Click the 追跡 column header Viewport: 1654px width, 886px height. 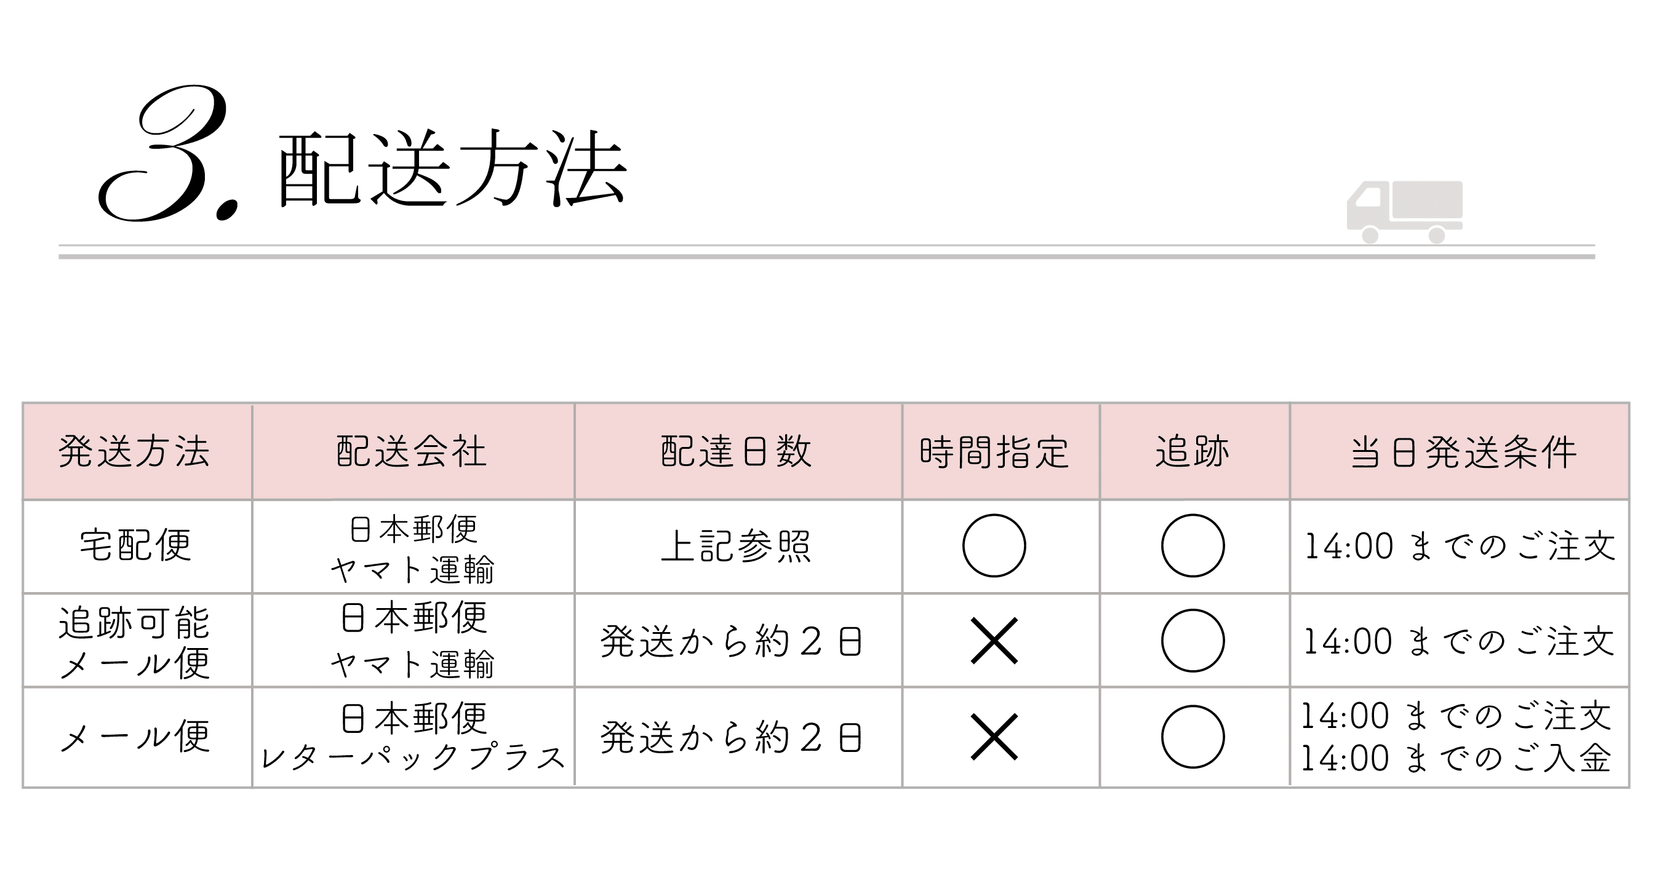point(1193,452)
